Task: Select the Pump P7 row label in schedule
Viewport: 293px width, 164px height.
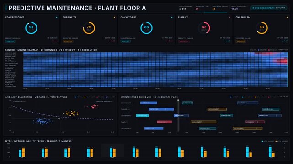Action: [124, 122]
